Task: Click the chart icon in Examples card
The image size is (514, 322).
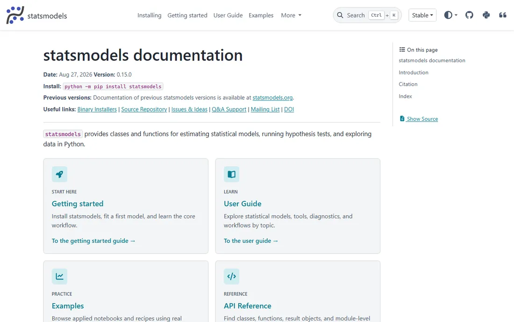Action: coord(59,277)
